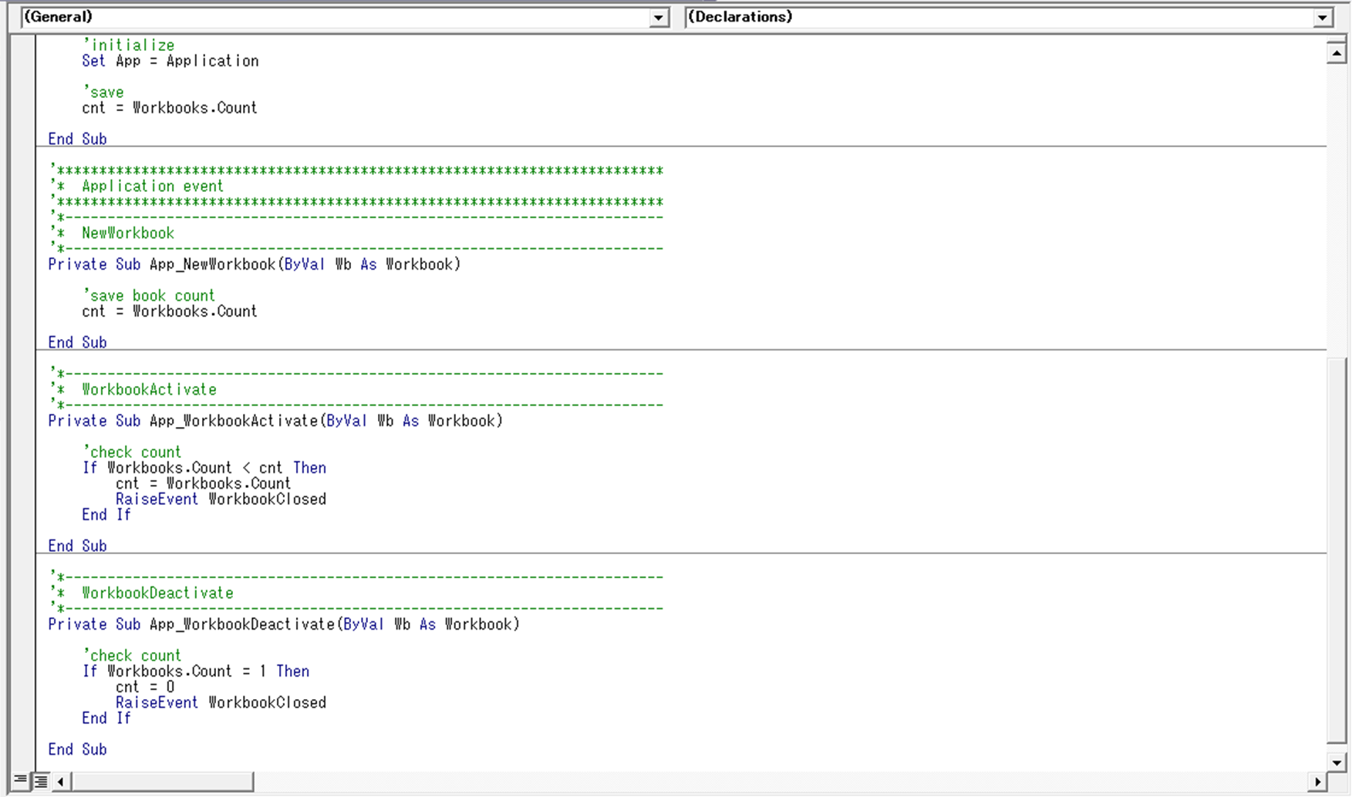Click the horizontal scrollbar left arrow
This screenshot has width=1352, height=797.
pyautogui.click(x=61, y=782)
